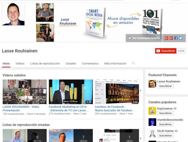This screenshot has height=142, width=188.
Task: Subscribe to mundodesconocido channel
Action: click(165, 124)
